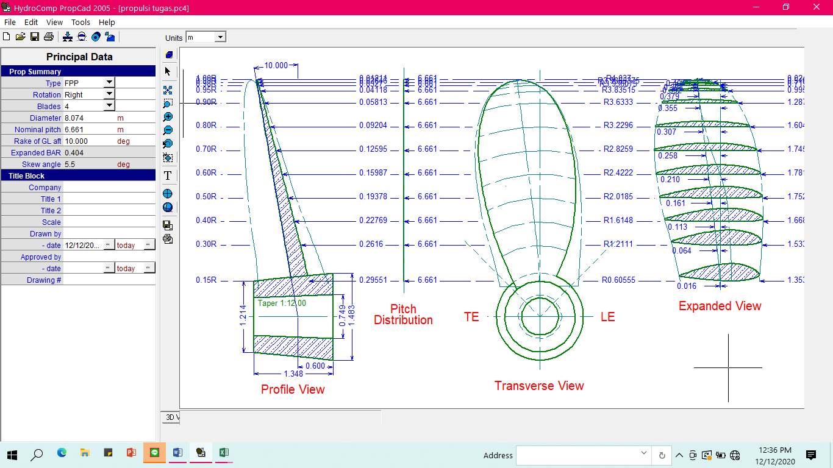This screenshot has height=468, width=833.
Task: Click the Pitch Distribution label
Action: point(403,314)
